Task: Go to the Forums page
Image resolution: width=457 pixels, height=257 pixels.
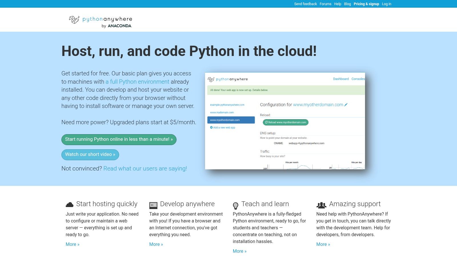Action: pos(325,4)
